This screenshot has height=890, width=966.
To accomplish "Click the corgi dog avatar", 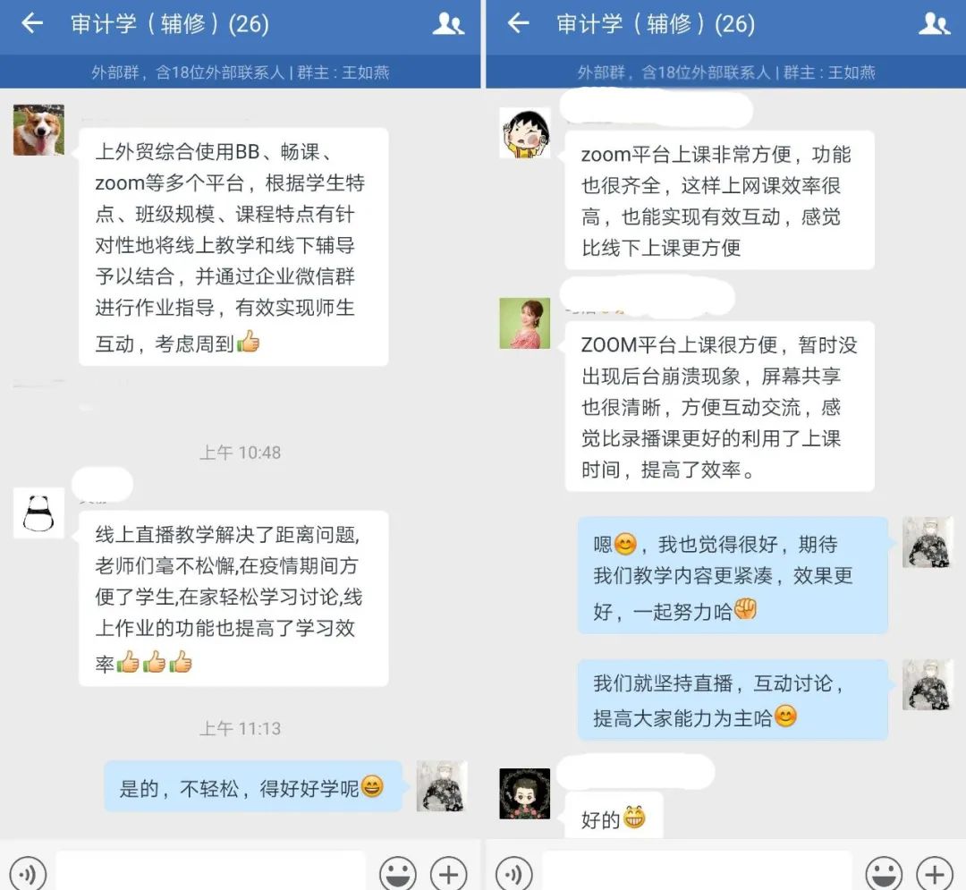I will [38, 130].
